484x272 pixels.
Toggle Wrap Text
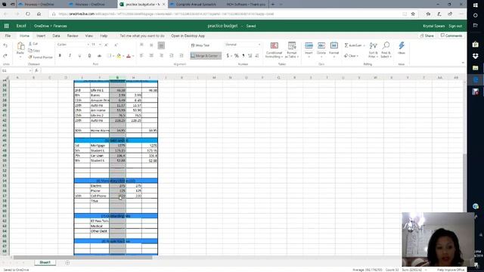(x=200, y=45)
